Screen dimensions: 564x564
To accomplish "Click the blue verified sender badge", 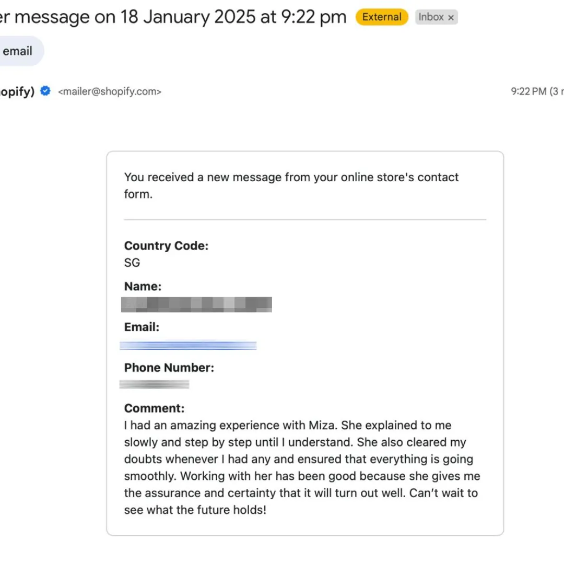I will (45, 91).
